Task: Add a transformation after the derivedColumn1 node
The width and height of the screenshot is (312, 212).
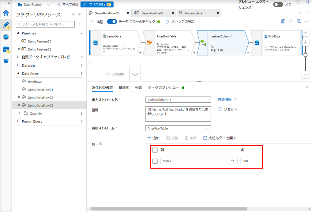Action: tap(248, 53)
